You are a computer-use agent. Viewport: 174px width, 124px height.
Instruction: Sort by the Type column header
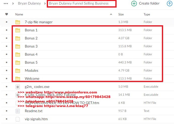147,14
